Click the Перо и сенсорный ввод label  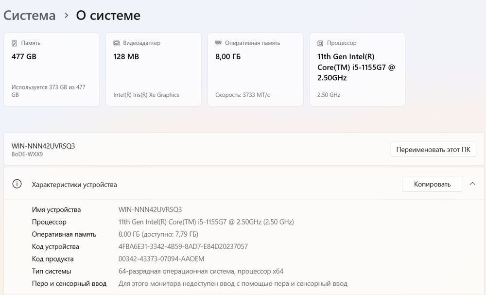pos(69,283)
